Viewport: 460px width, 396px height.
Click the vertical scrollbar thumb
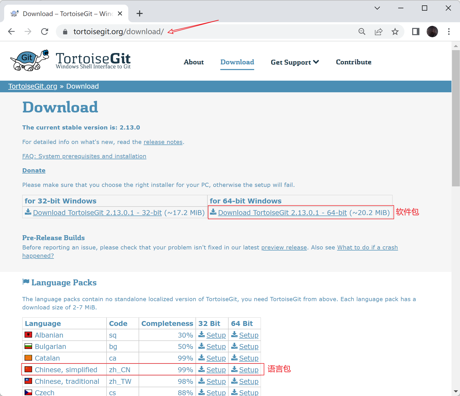click(x=456, y=118)
